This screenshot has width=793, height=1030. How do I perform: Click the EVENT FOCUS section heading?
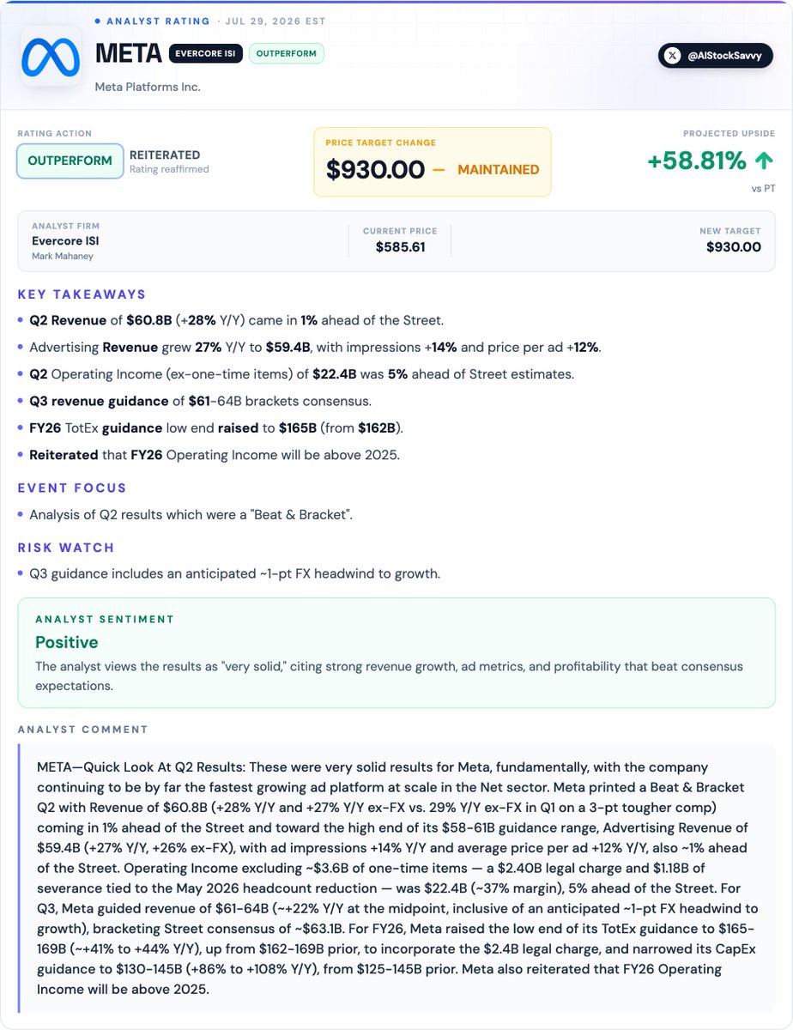pyautogui.click(x=72, y=488)
